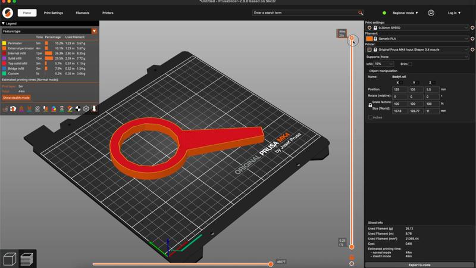Click the Export G-code button

[419, 264]
